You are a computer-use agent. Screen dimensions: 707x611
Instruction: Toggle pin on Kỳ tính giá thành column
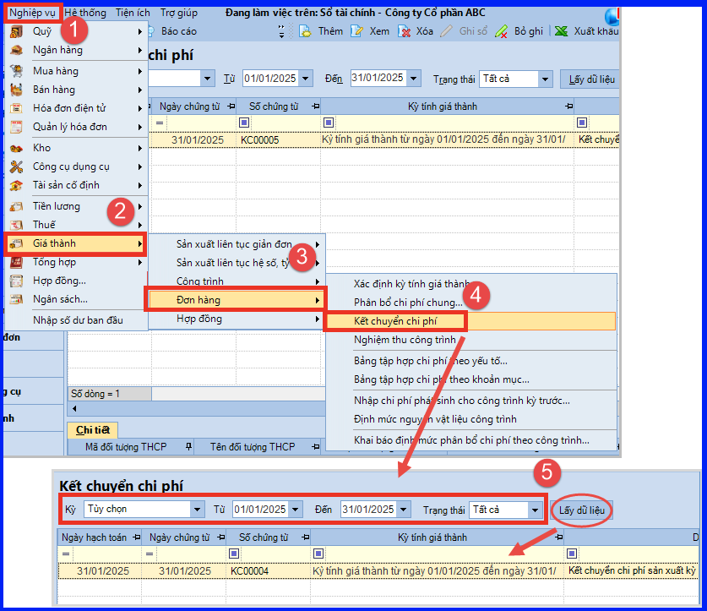[x=568, y=106]
